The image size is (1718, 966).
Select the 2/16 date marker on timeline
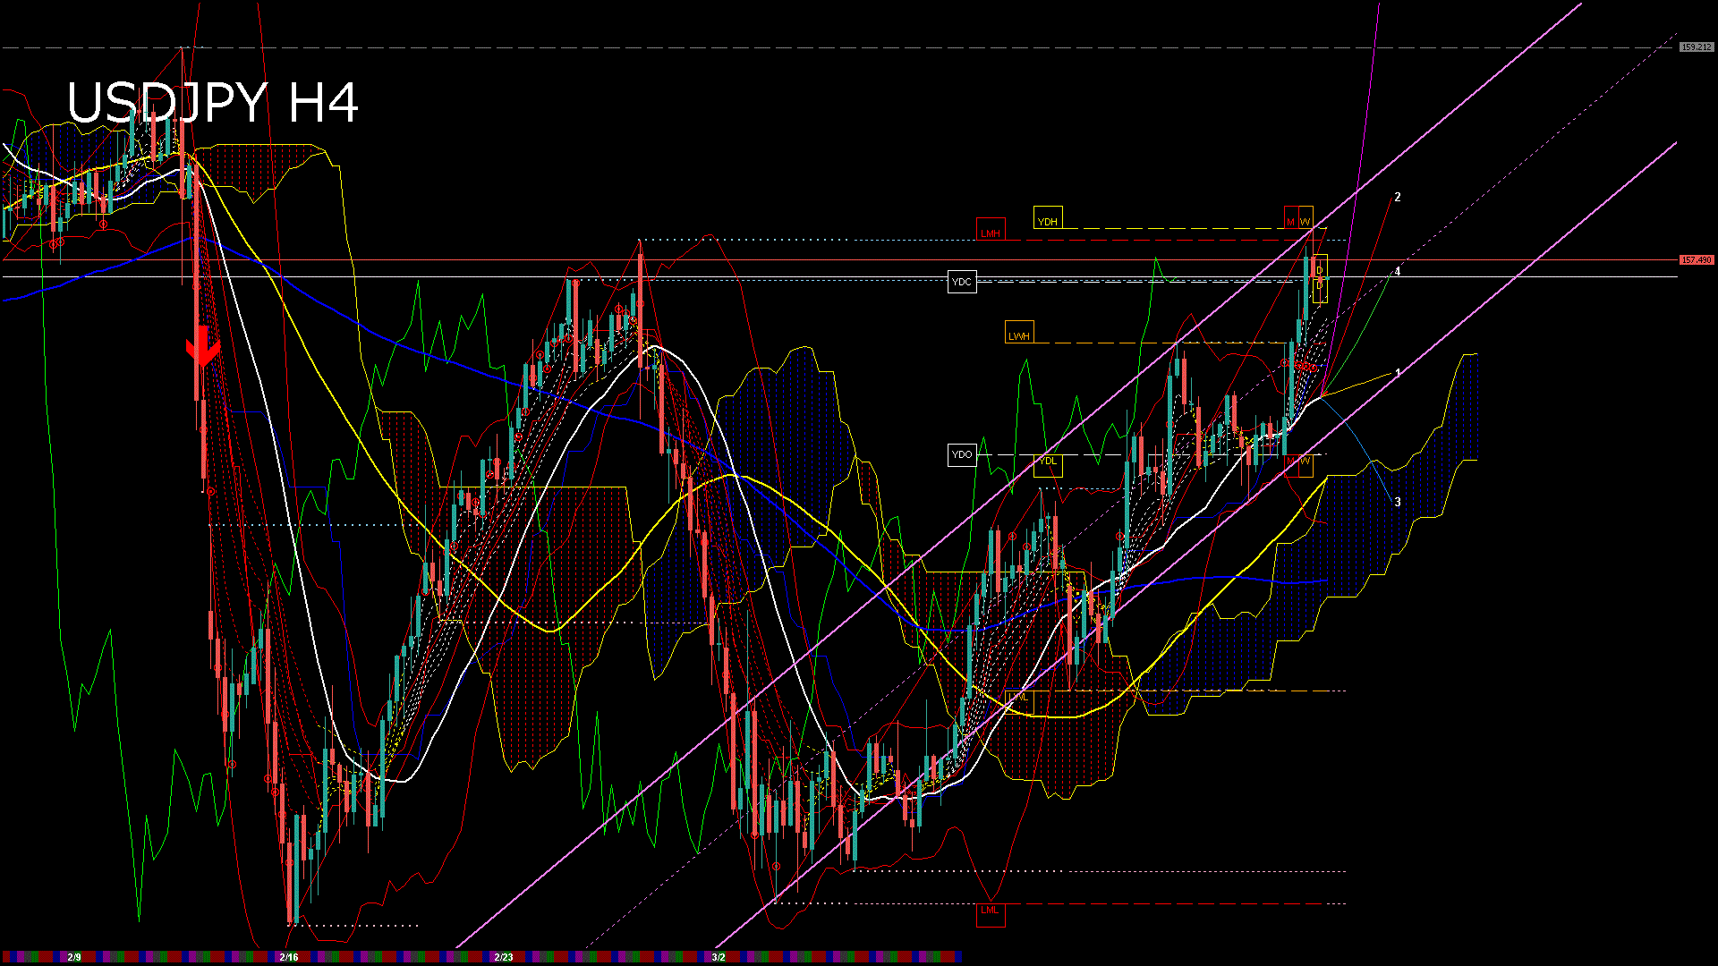click(288, 957)
